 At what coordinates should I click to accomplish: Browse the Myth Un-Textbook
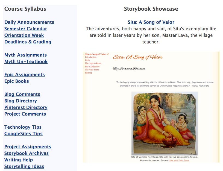tap(26, 61)
